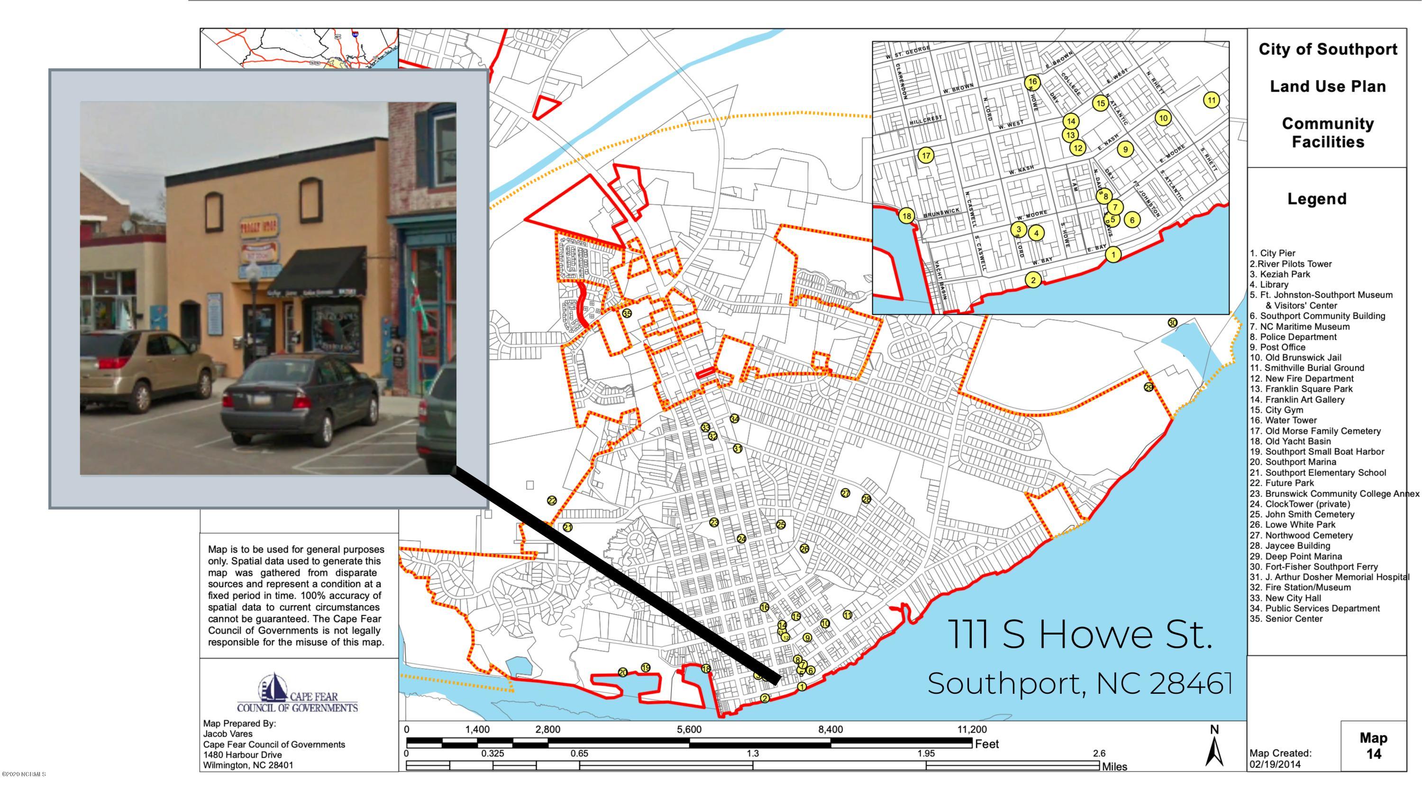The image size is (1422, 800).
Task: Select Northwood Cemetery marker 27
Action: 845,493
